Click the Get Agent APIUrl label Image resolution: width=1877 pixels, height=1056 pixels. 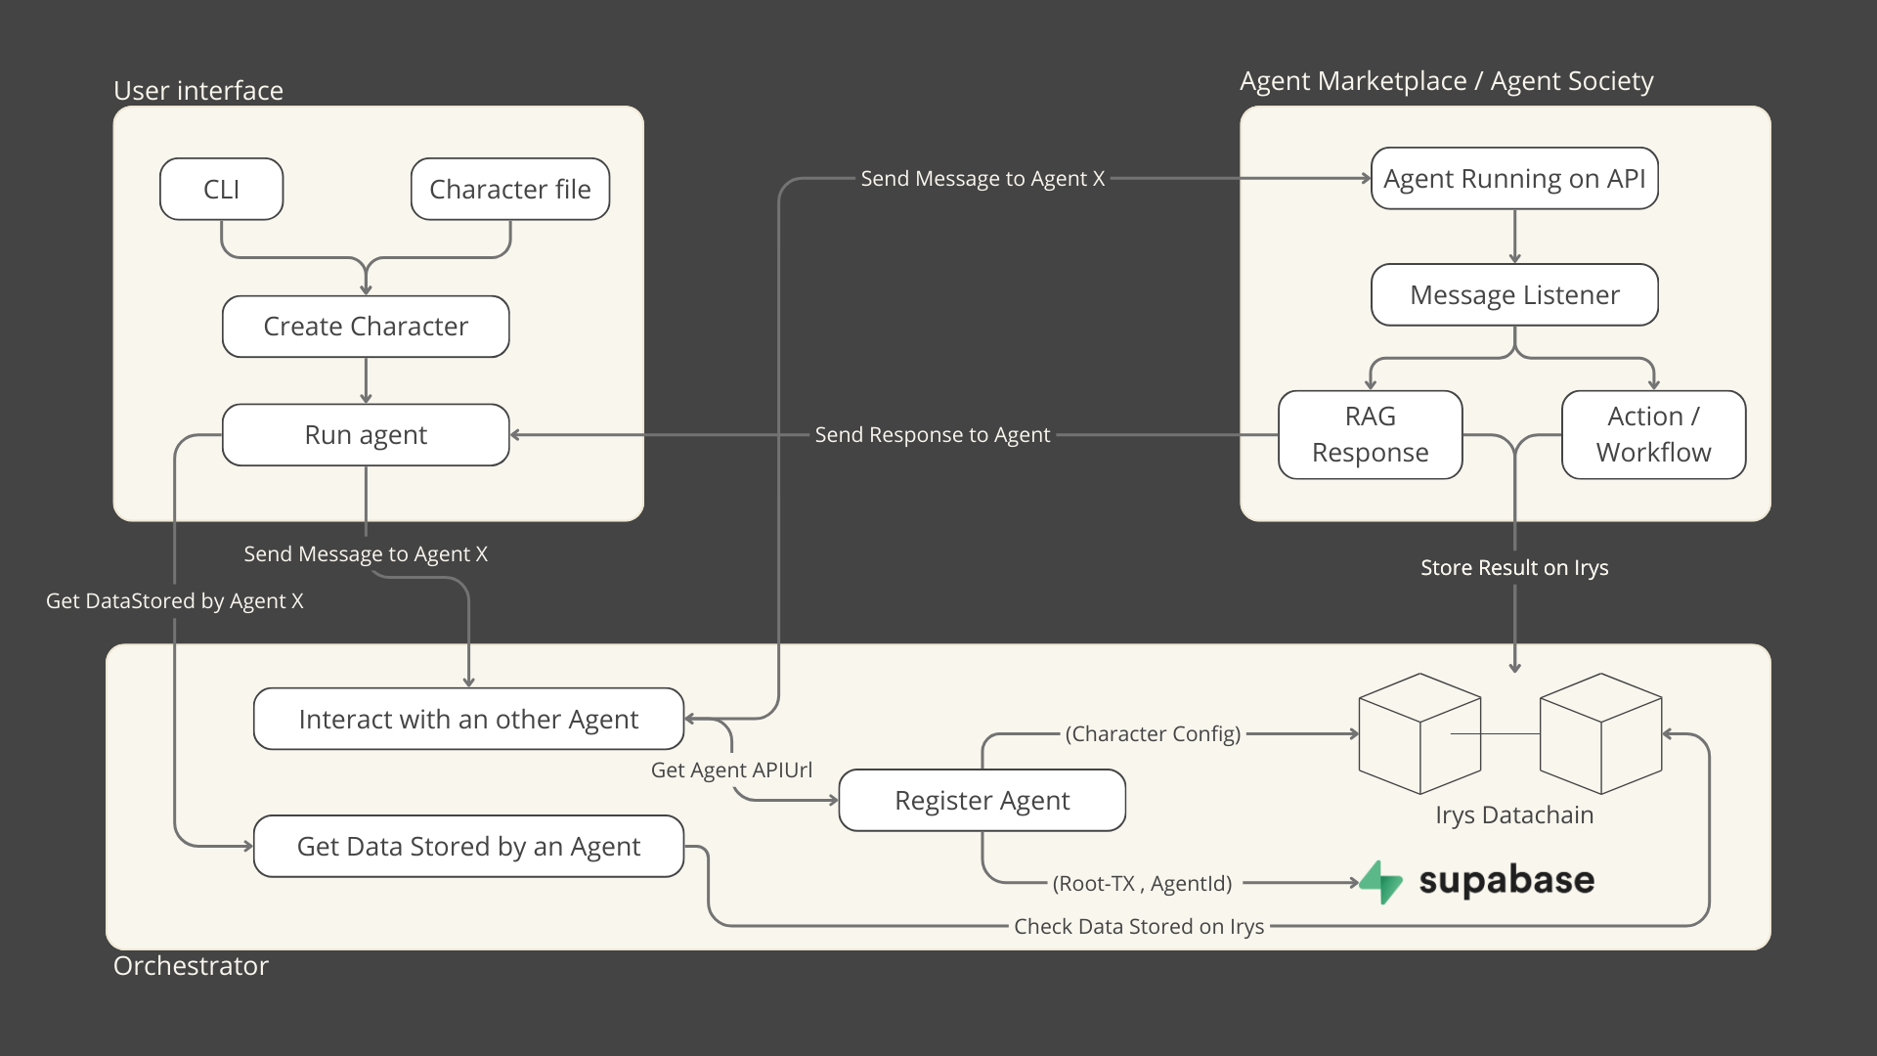click(731, 770)
